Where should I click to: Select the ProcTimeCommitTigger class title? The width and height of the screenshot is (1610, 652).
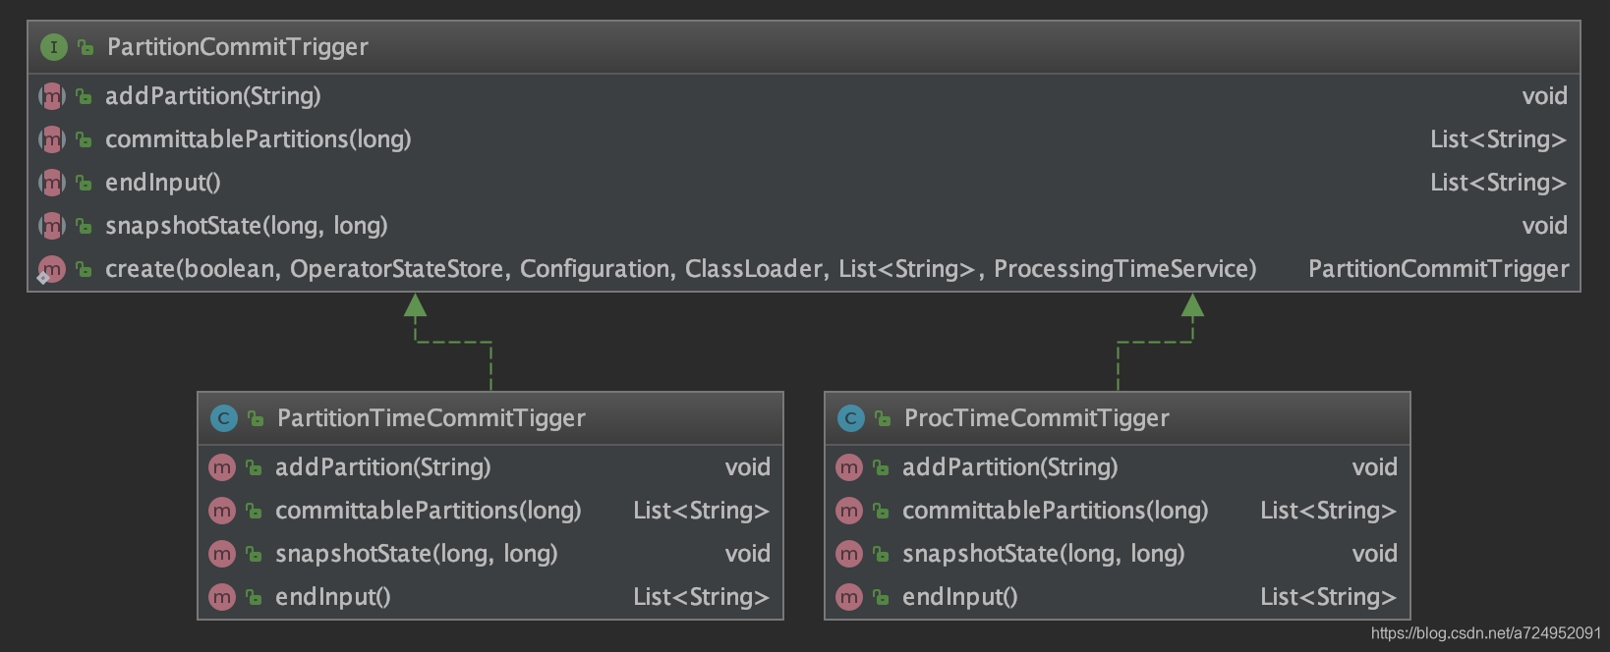coord(1036,418)
